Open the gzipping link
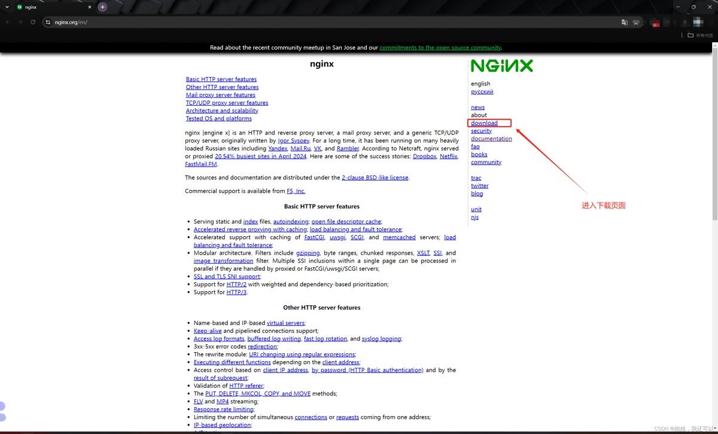The height and width of the screenshot is (434, 718). pyautogui.click(x=308, y=253)
